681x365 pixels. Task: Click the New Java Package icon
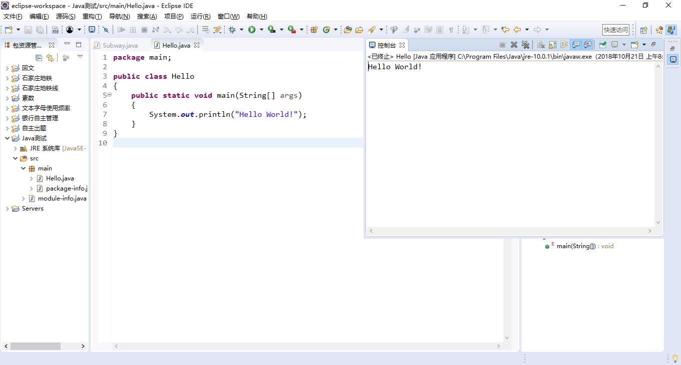coord(314,30)
